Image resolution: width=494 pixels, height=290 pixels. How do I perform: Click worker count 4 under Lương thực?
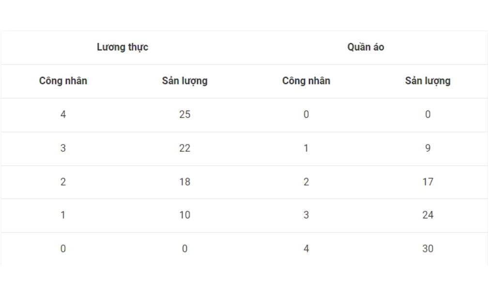tap(63, 115)
